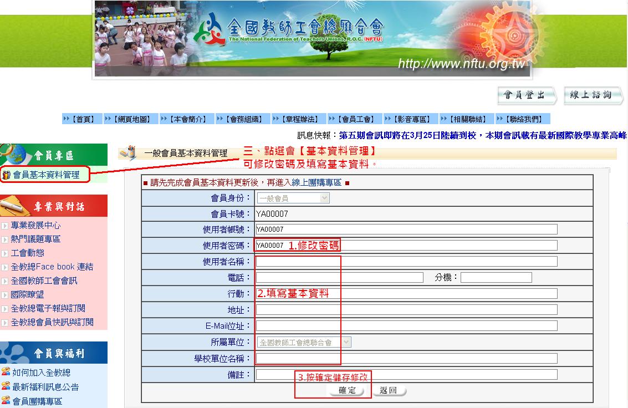The width and height of the screenshot is (628, 408).
Task: Click the 使用者帳號 input field
Action: tap(406, 229)
